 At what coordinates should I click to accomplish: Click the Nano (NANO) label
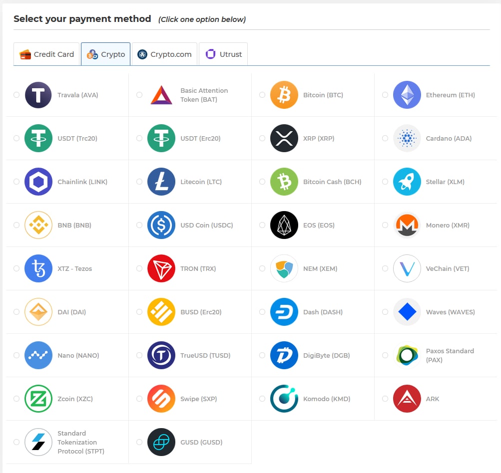78,356
